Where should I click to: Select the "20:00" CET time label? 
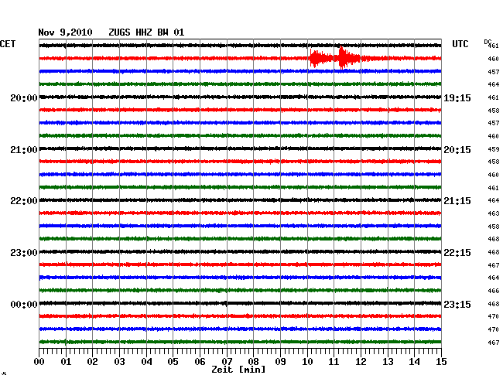coord(24,98)
